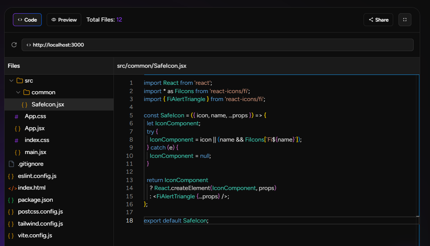Click the green braces icon next to package.json
The width and height of the screenshot is (430, 246).
point(11,200)
